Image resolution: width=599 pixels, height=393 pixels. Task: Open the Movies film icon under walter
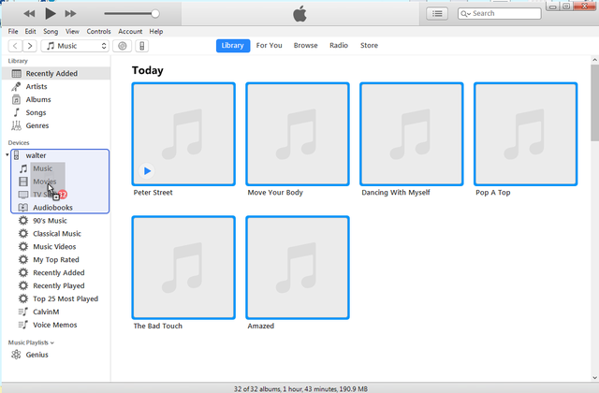coord(23,182)
